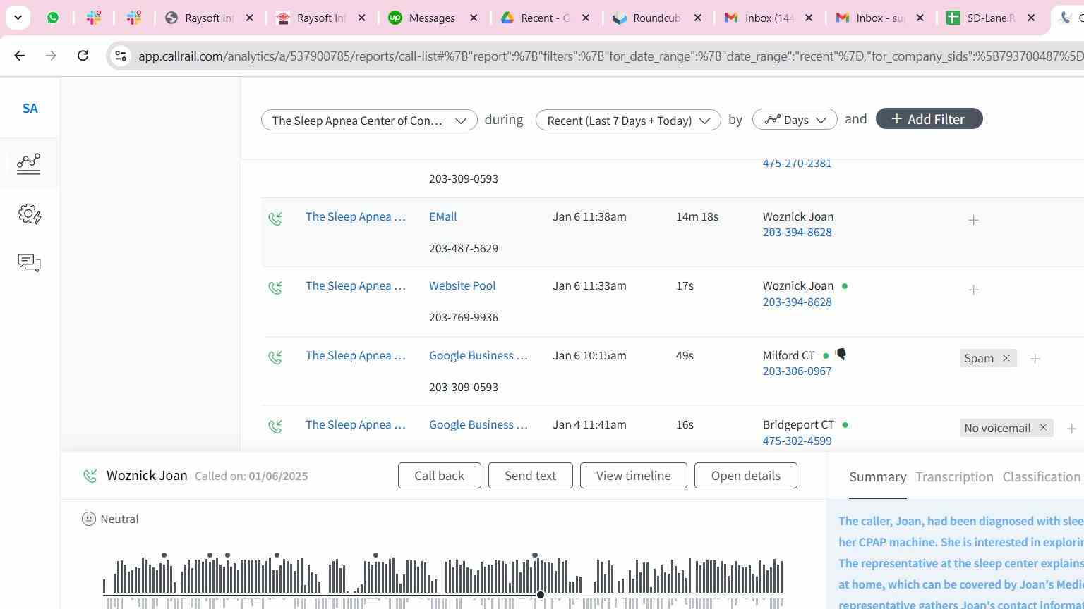View site information icon in address bar
Screen dimensions: 1084x609
pyautogui.click(x=121, y=56)
